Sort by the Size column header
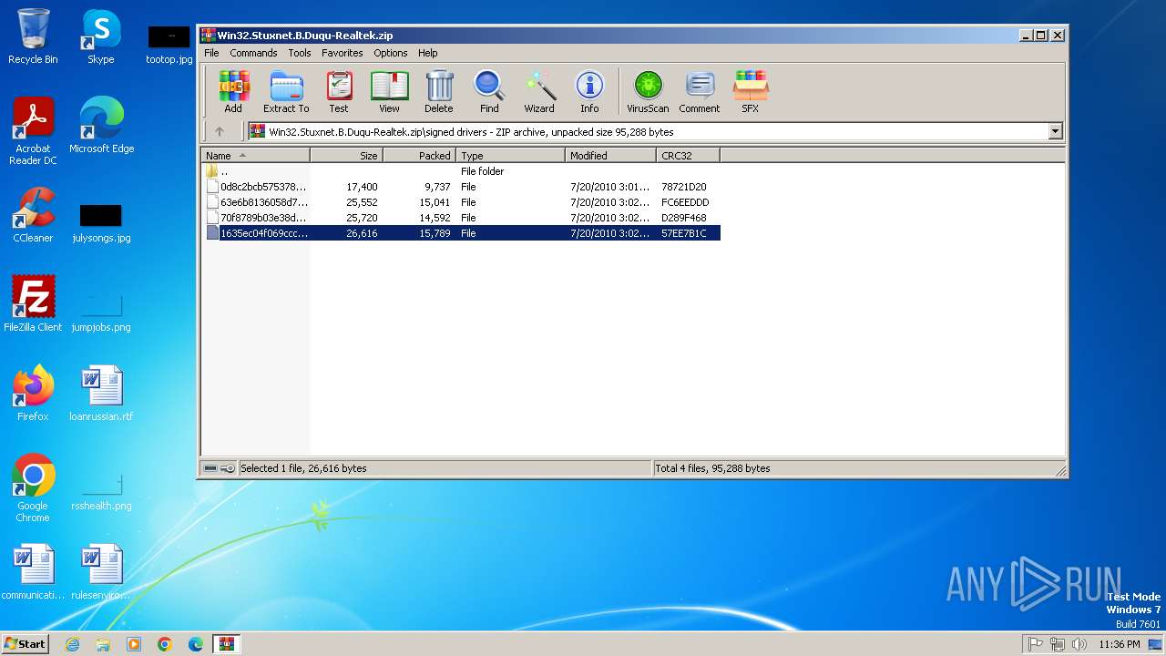Image resolution: width=1166 pixels, height=656 pixels. point(346,156)
